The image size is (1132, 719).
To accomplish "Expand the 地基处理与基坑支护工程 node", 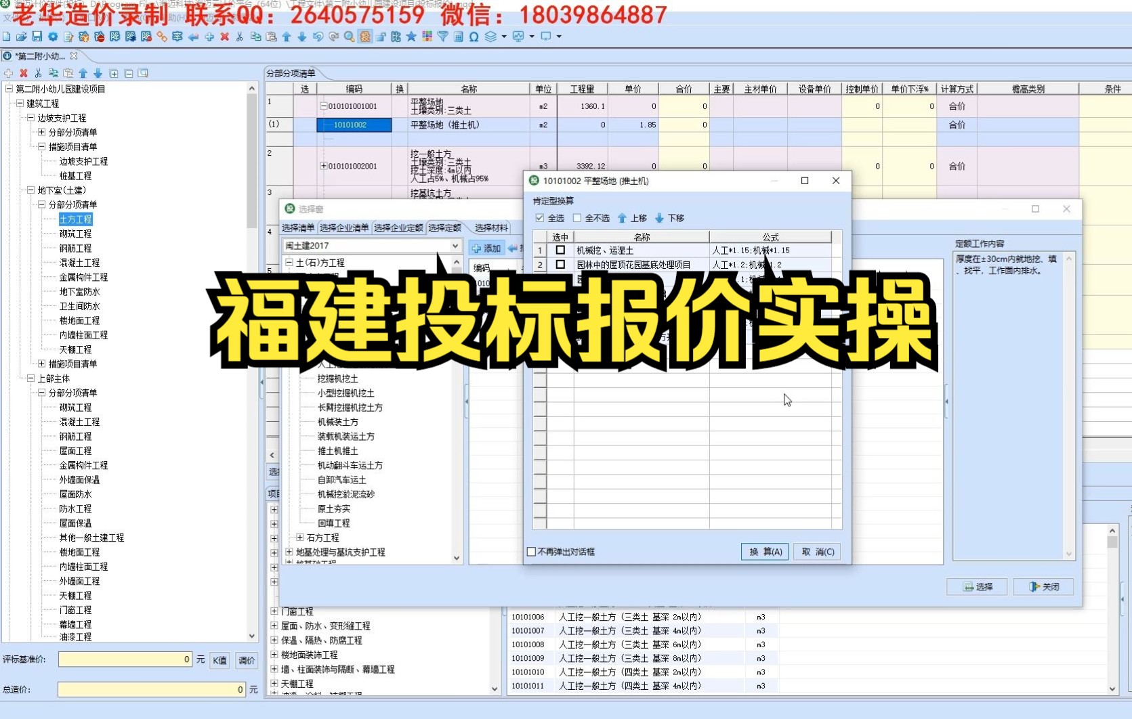I will click(x=289, y=552).
